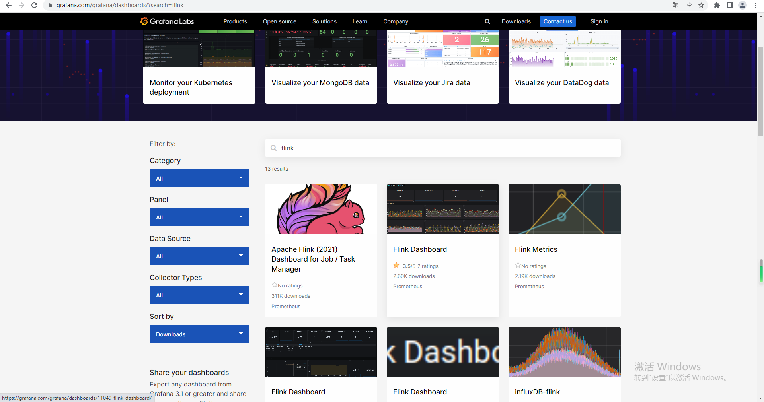Viewport: 764px width, 402px height.
Task: Click the empty star on Apache Flink card
Action: 274,285
